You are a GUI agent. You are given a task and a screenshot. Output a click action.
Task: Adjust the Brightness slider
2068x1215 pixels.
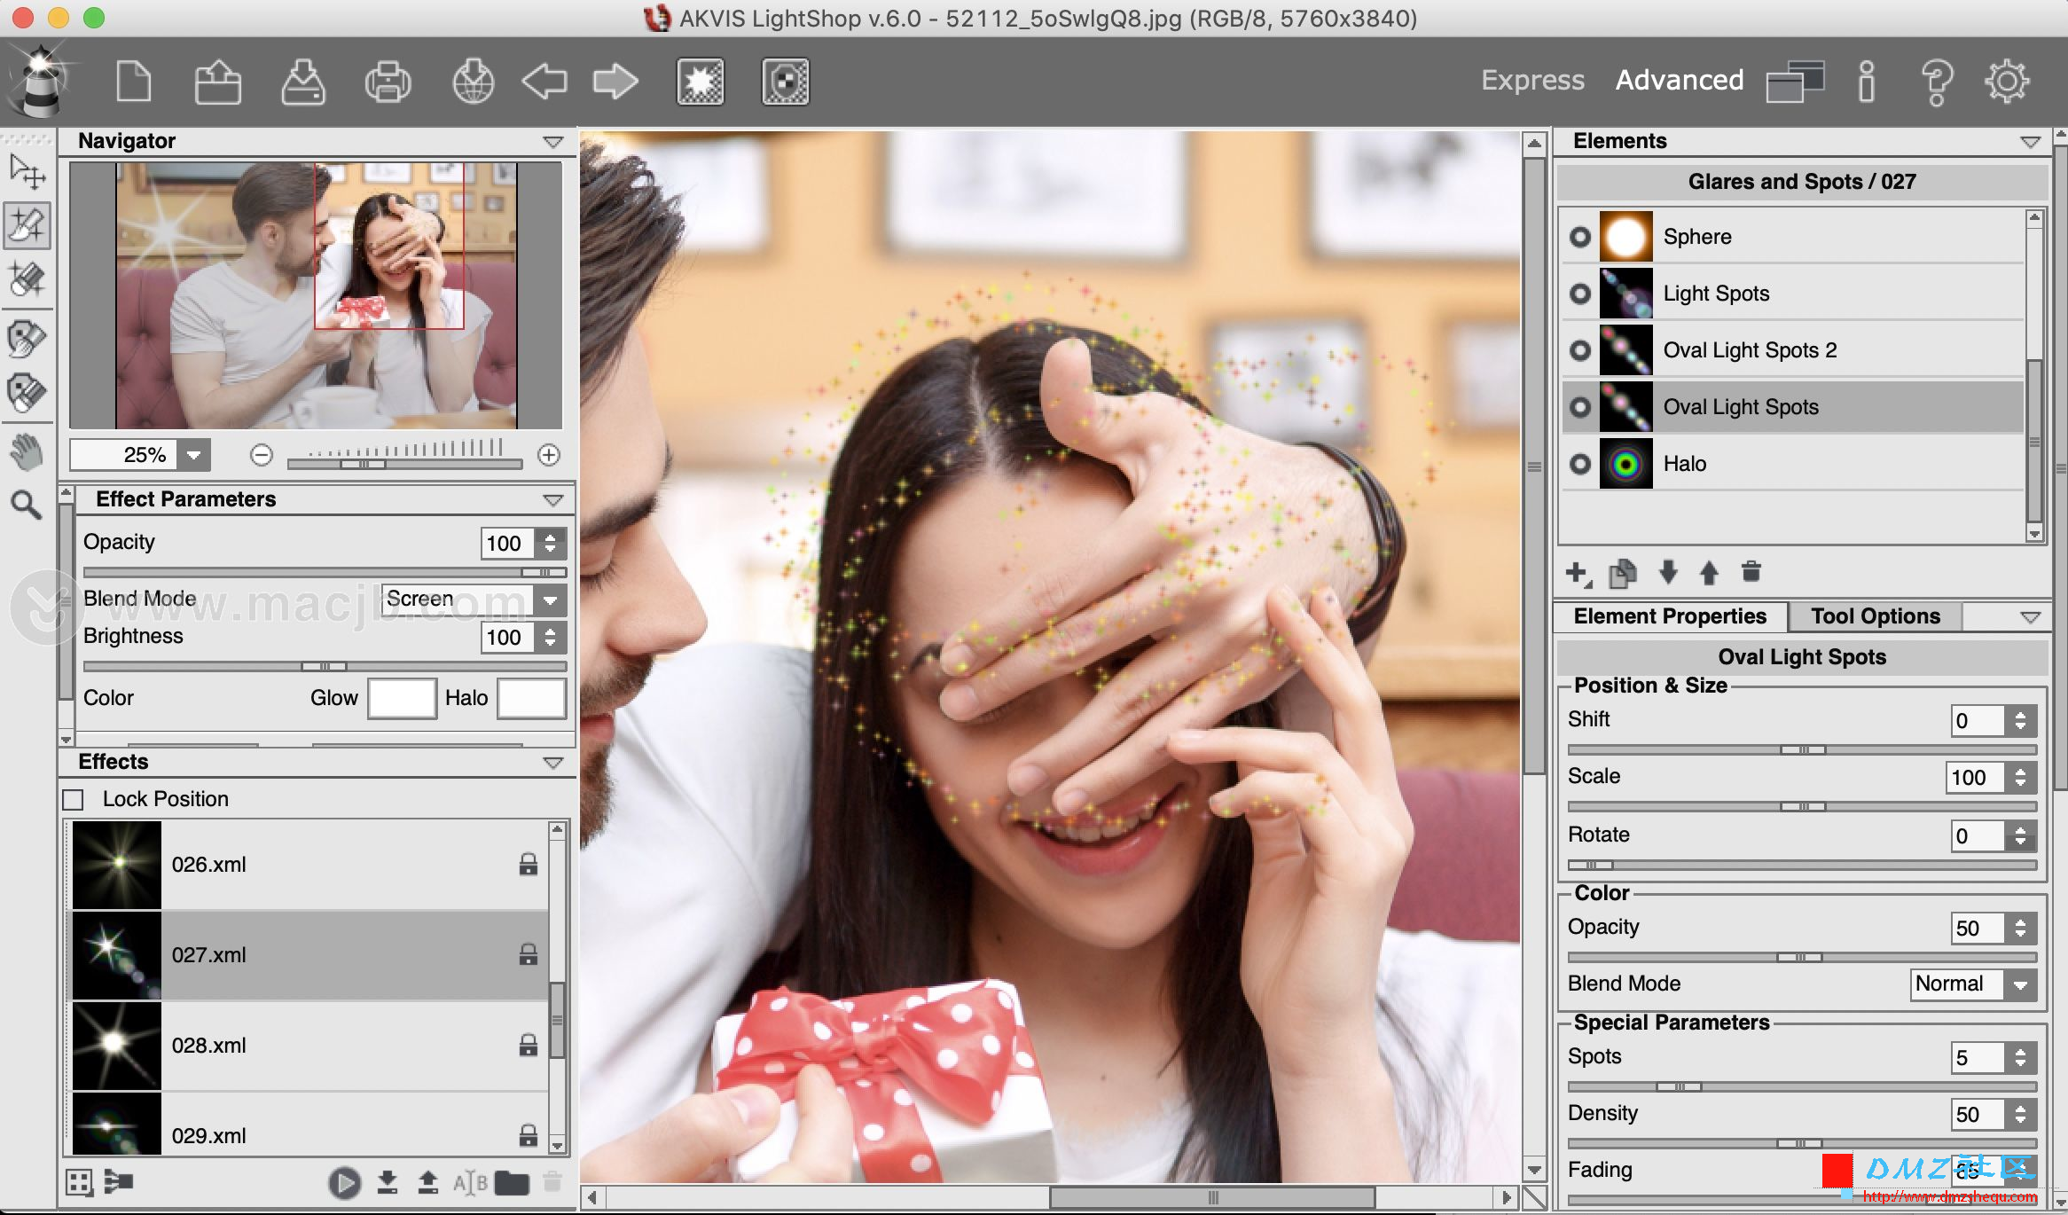324,666
